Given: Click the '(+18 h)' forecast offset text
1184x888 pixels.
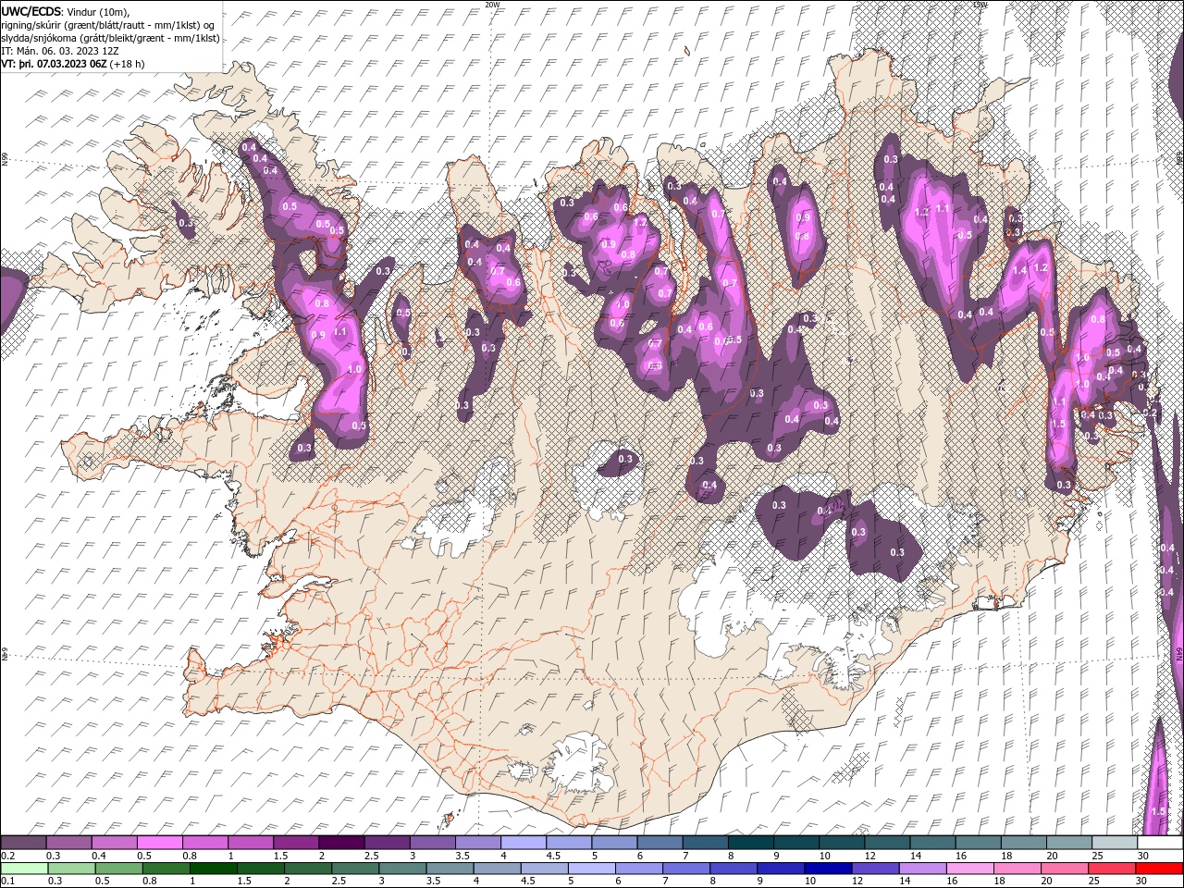Looking at the screenshot, I should [127, 64].
